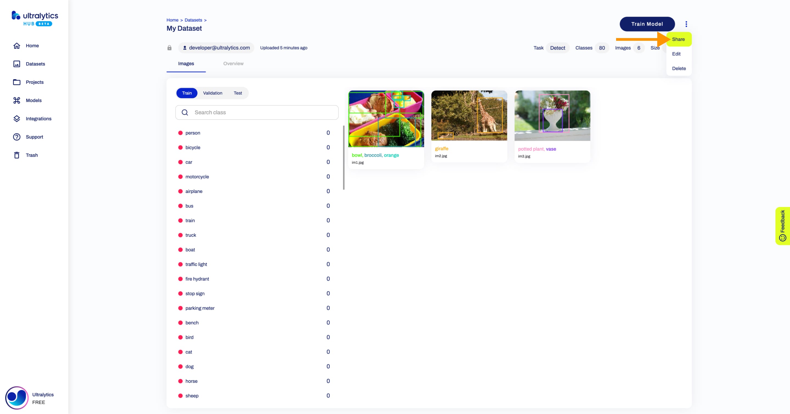Click the Home navigation link
The image size is (790, 414).
[32, 45]
